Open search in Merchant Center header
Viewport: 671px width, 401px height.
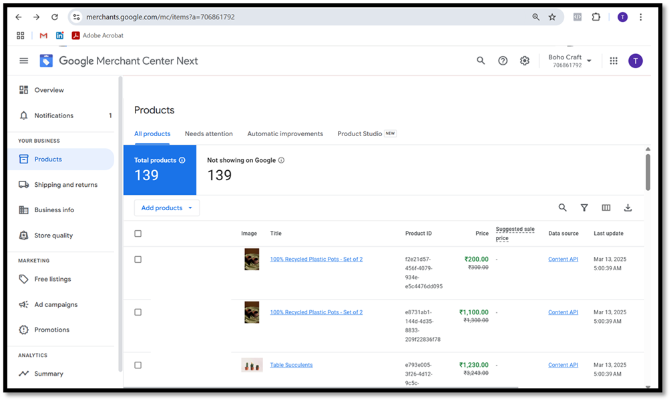481,61
